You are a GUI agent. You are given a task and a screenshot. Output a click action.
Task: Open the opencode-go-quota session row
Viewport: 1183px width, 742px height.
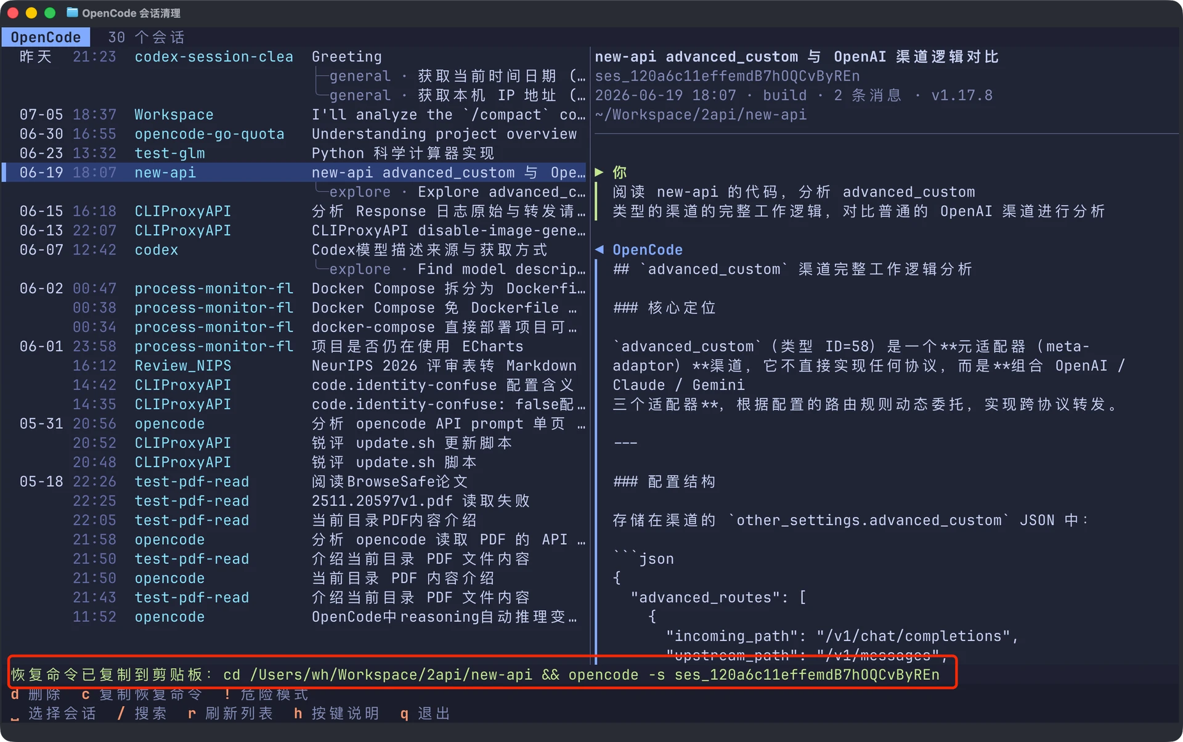[x=295, y=134]
